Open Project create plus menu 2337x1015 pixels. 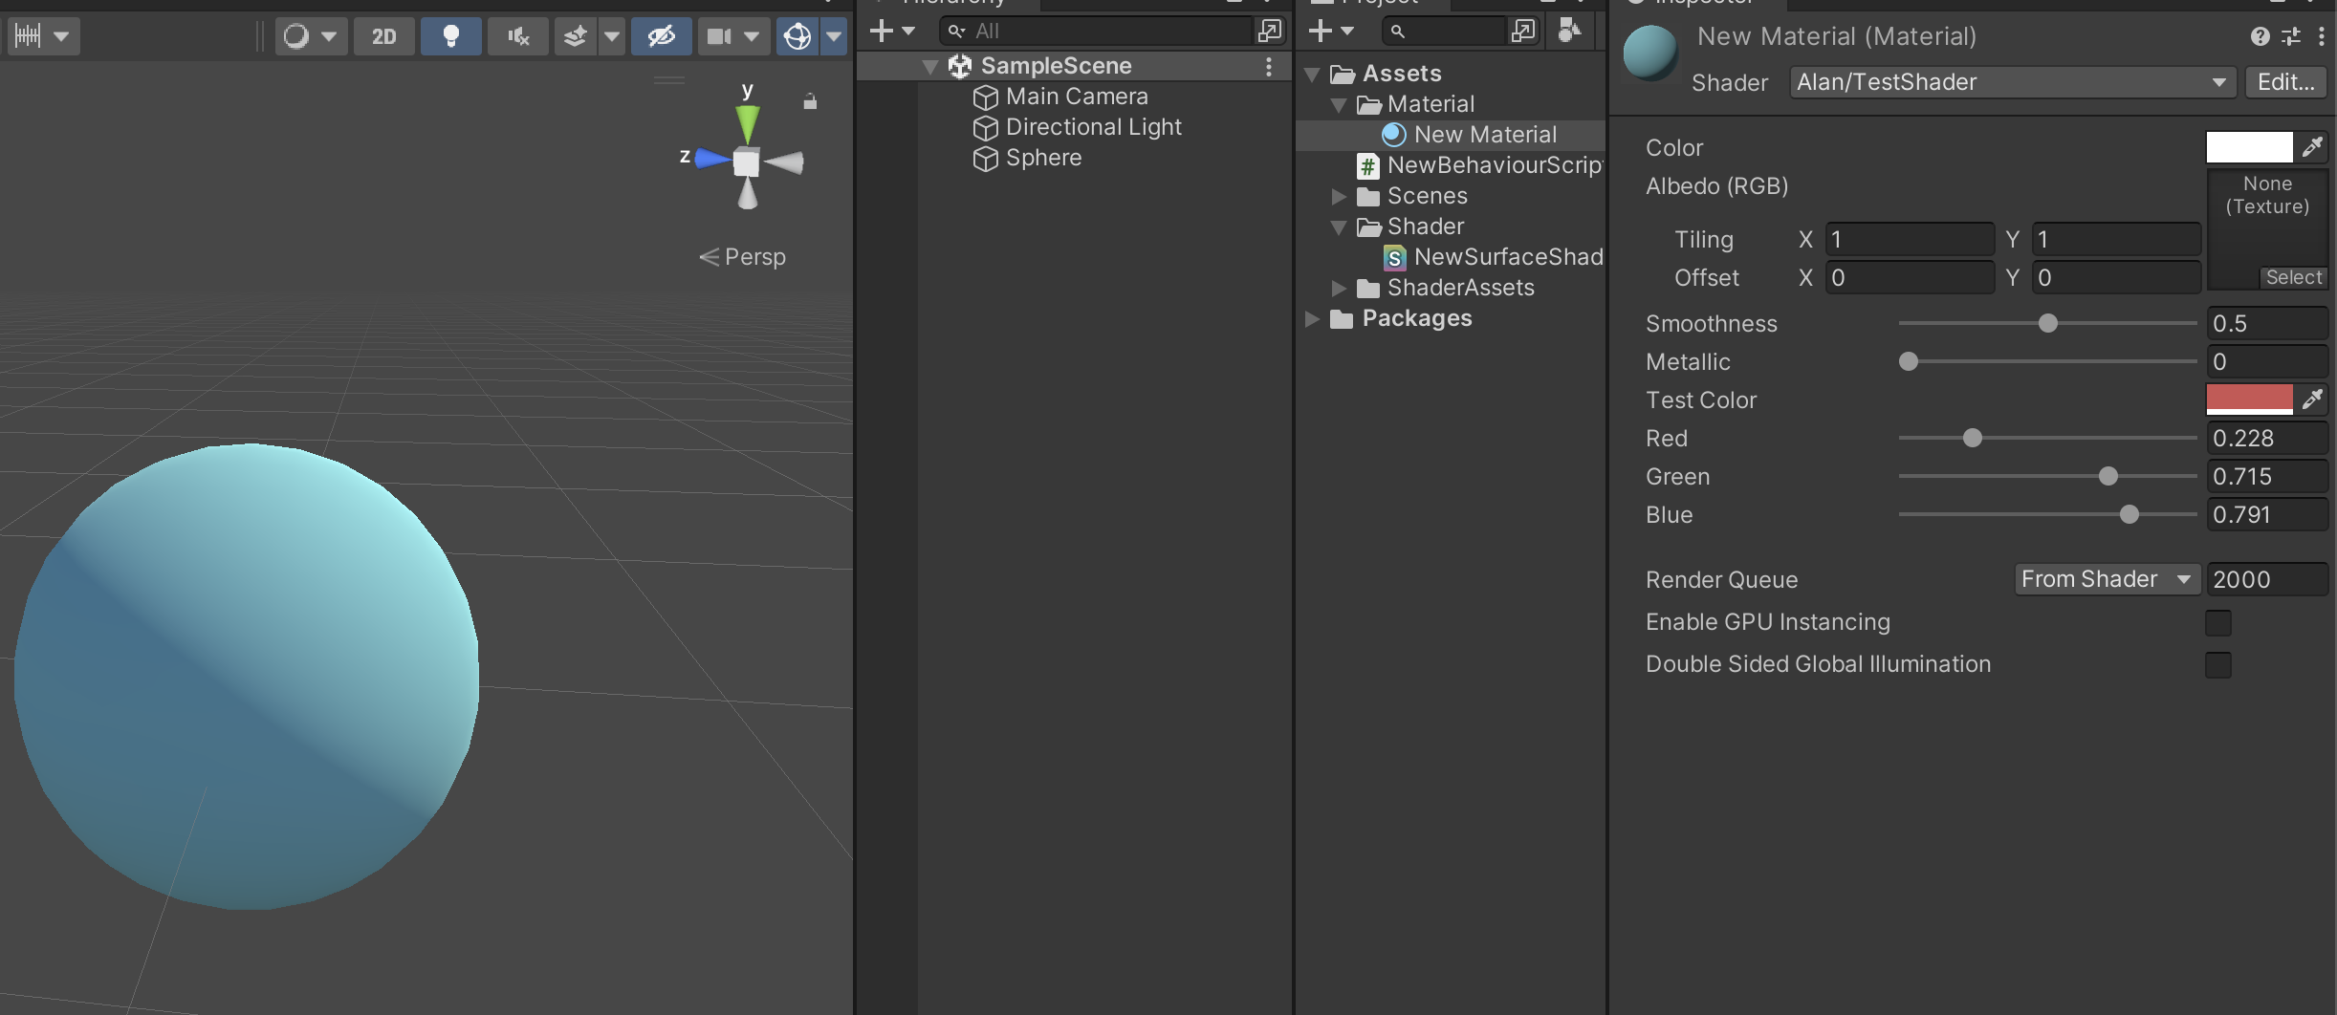coord(1331,32)
